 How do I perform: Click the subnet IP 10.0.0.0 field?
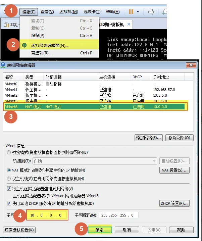(47, 215)
